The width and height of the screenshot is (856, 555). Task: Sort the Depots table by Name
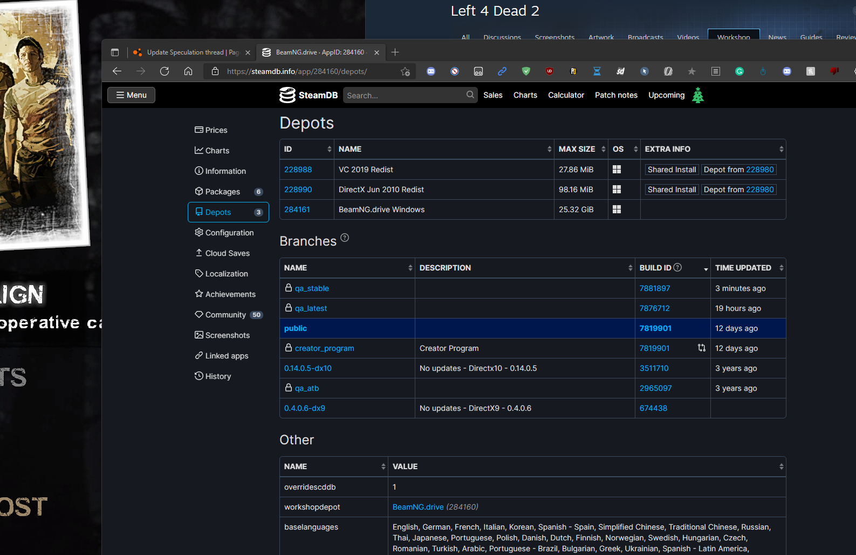click(444, 149)
